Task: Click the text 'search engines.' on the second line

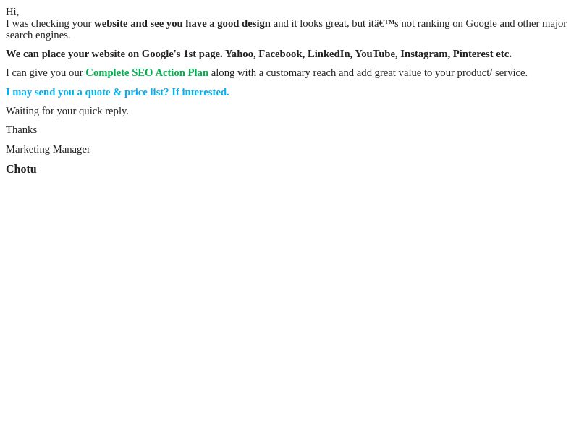Action: (x=38, y=35)
